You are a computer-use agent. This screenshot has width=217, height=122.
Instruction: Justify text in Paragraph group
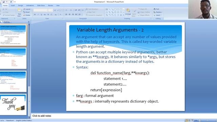[x=76, y=15]
